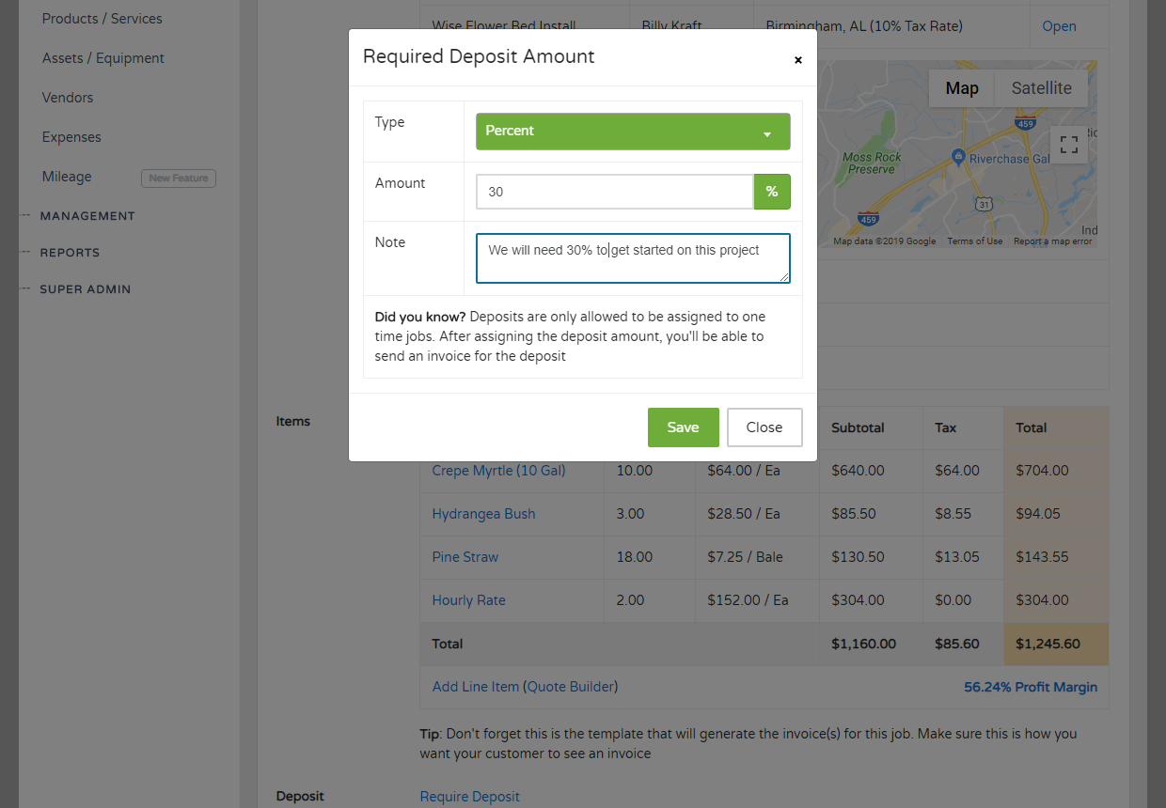
Task: Dismiss the dialog using the x icon
Action: coord(797,60)
